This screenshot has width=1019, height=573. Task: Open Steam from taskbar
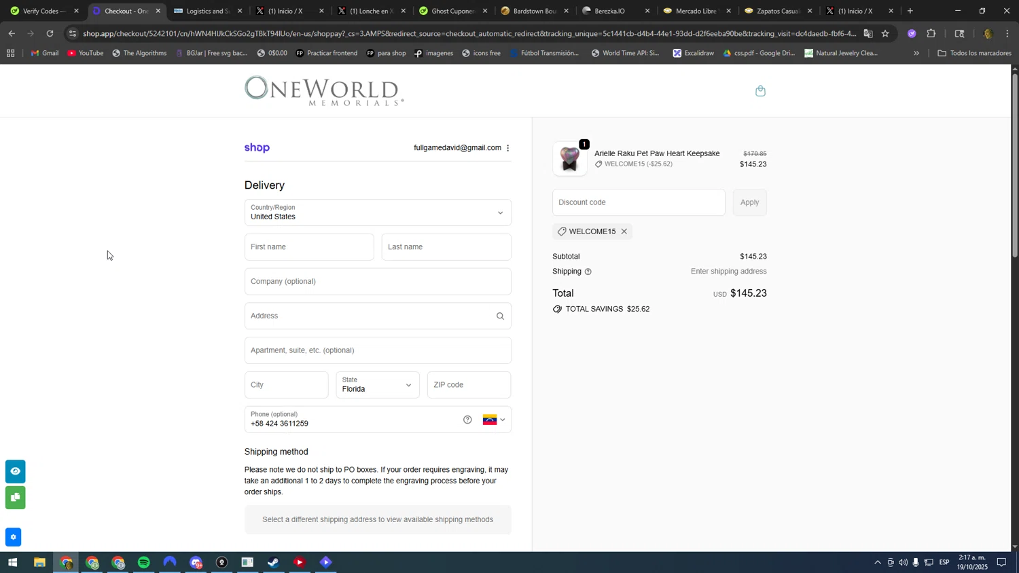[274, 563]
